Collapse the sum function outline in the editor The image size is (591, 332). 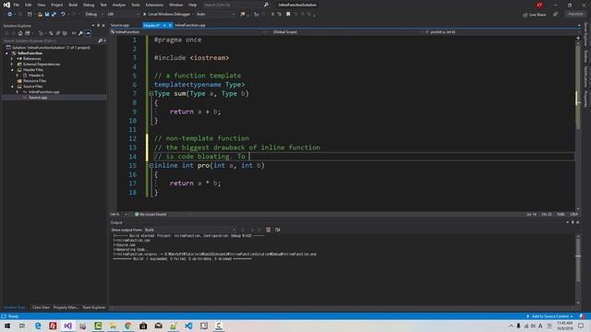(x=151, y=94)
